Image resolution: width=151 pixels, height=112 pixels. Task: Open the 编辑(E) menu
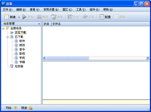coord(21,10)
